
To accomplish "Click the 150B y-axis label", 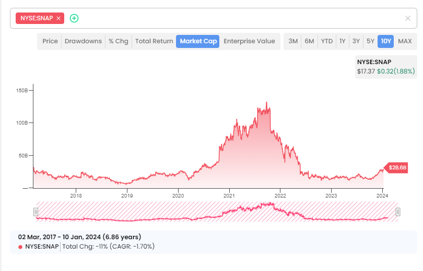I will pos(22,91).
